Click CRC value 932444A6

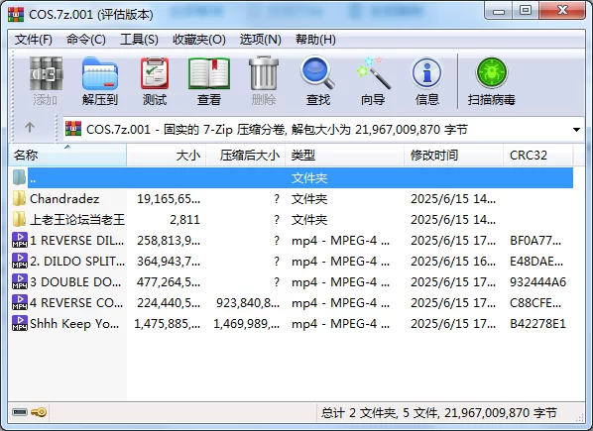(537, 281)
